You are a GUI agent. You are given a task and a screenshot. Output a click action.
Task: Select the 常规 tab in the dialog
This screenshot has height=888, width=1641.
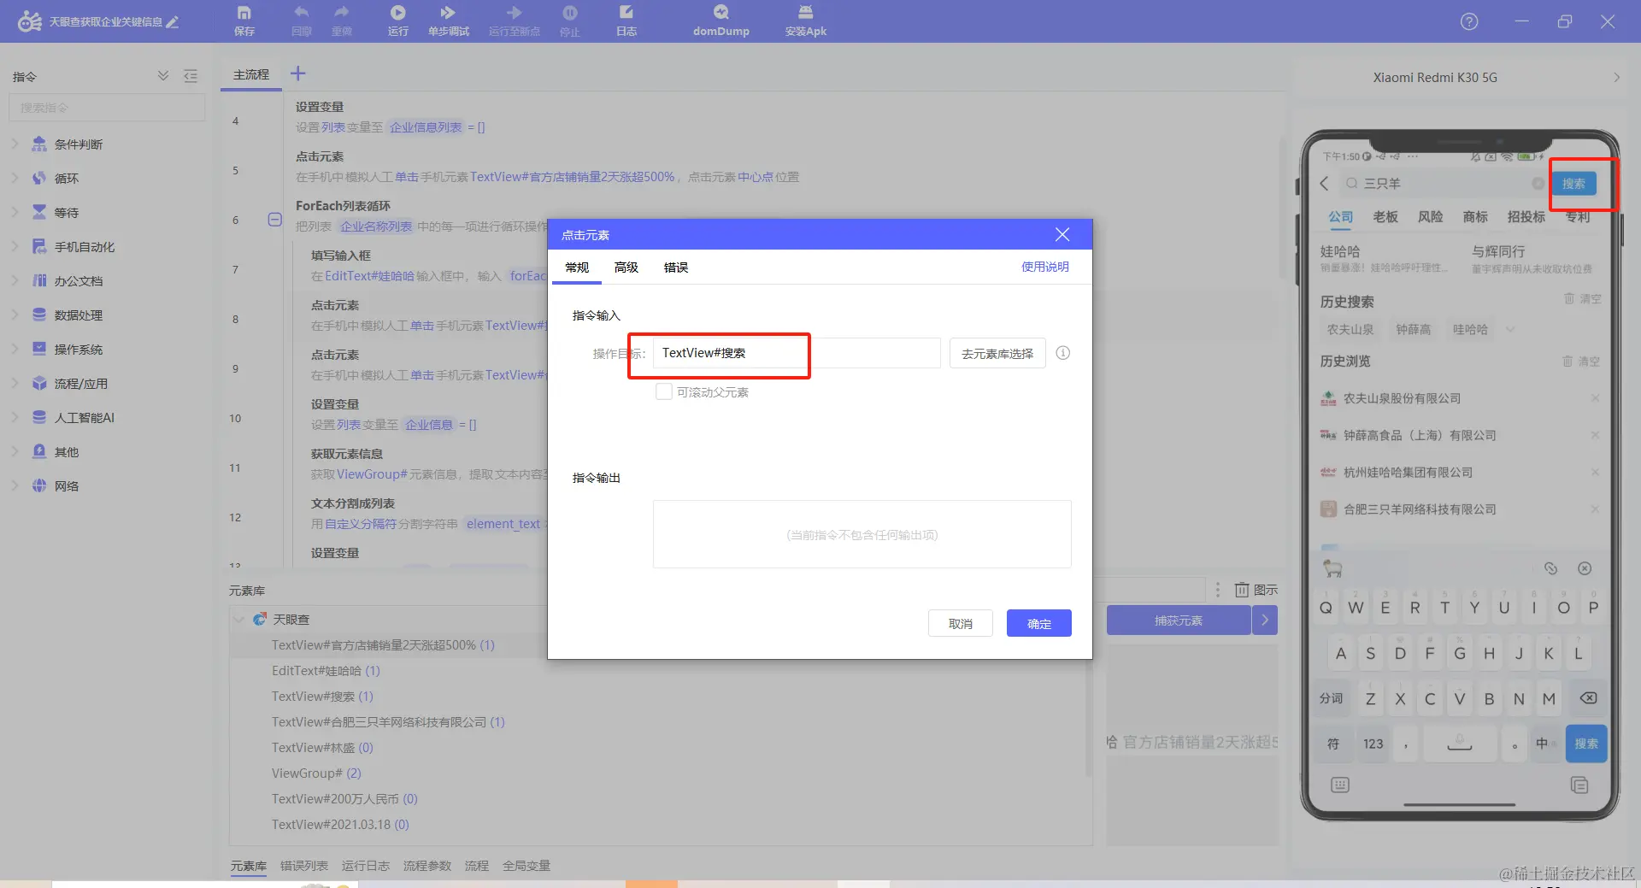(577, 268)
